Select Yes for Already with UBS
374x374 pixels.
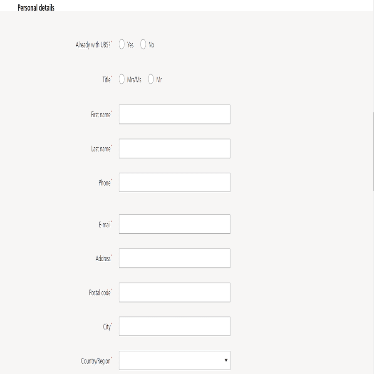pyautogui.click(x=122, y=45)
